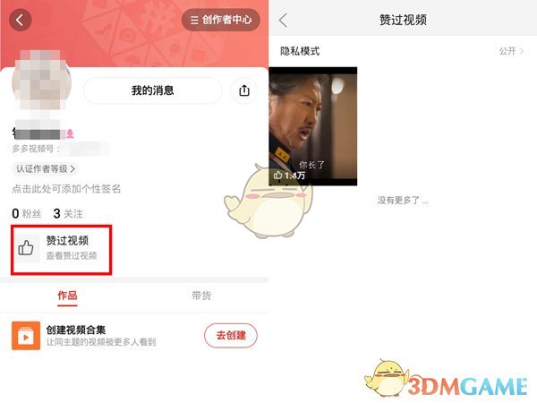Image resolution: width=537 pixels, height=403 pixels.
Task: Expand 认证作者等级 level details
Action: [x=46, y=169]
